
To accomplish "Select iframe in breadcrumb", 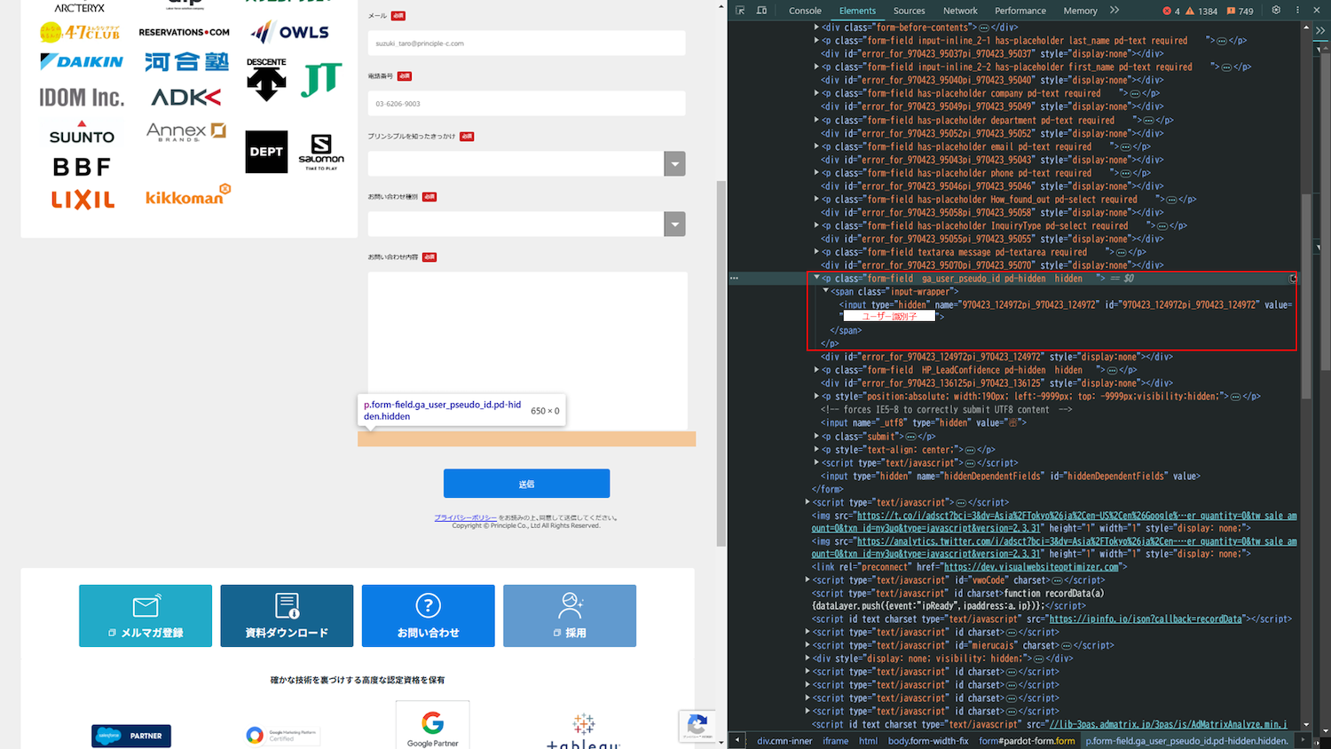I will [x=835, y=741].
